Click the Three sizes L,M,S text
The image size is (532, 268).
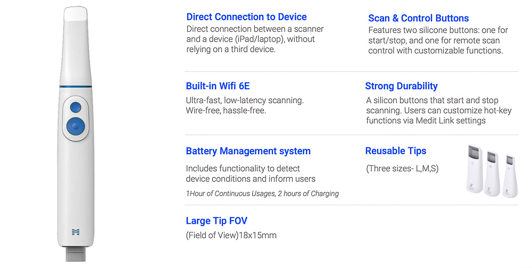402,169
